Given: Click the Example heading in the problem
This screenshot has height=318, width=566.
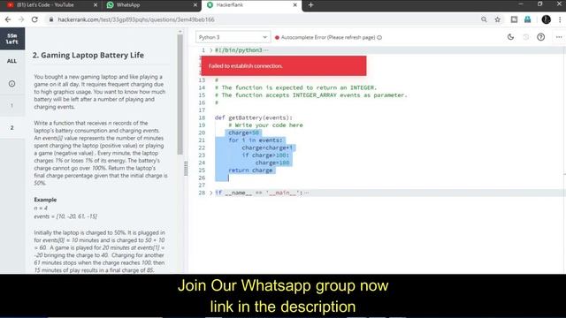Looking at the screenshot, I should [x=45, y=200].
